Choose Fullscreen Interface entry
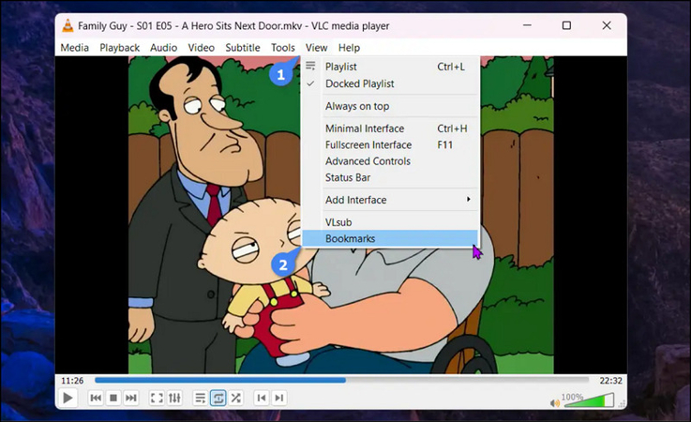This screenshot has width=691, height=422. (x=390, y=145)
